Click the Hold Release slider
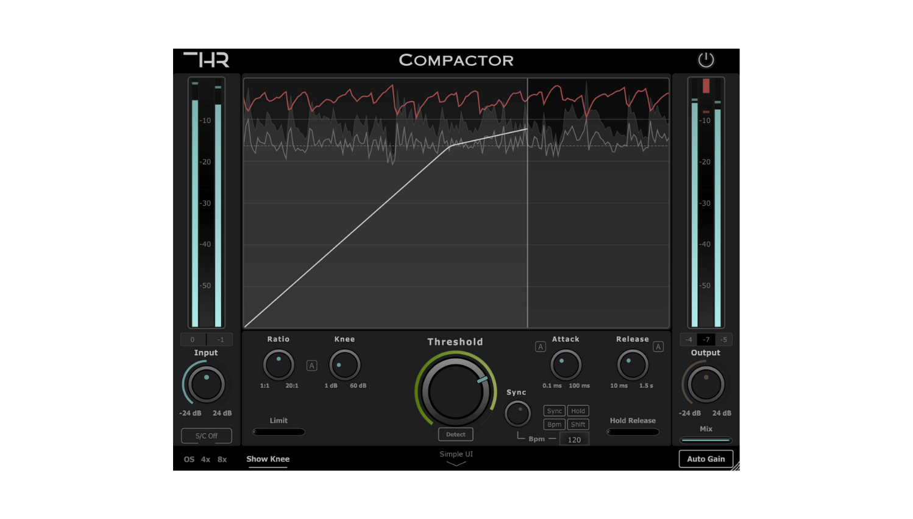This screenshot has width=913, height=519. point(633,432)
